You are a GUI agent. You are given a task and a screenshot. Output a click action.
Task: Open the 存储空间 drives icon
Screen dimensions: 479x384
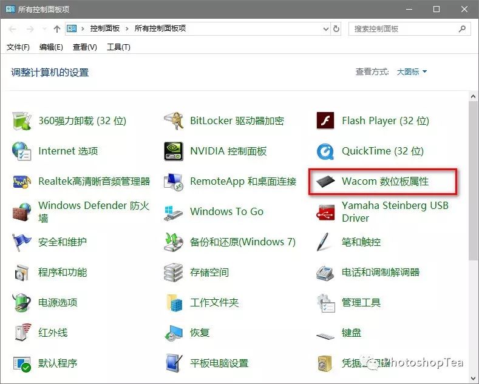pyautogui.click(x=174, y=272)
